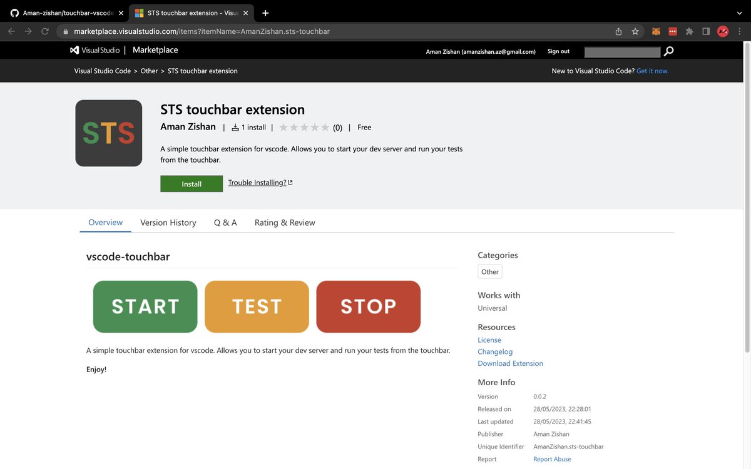Click the Marketplace header link

[x=155, y=50]
